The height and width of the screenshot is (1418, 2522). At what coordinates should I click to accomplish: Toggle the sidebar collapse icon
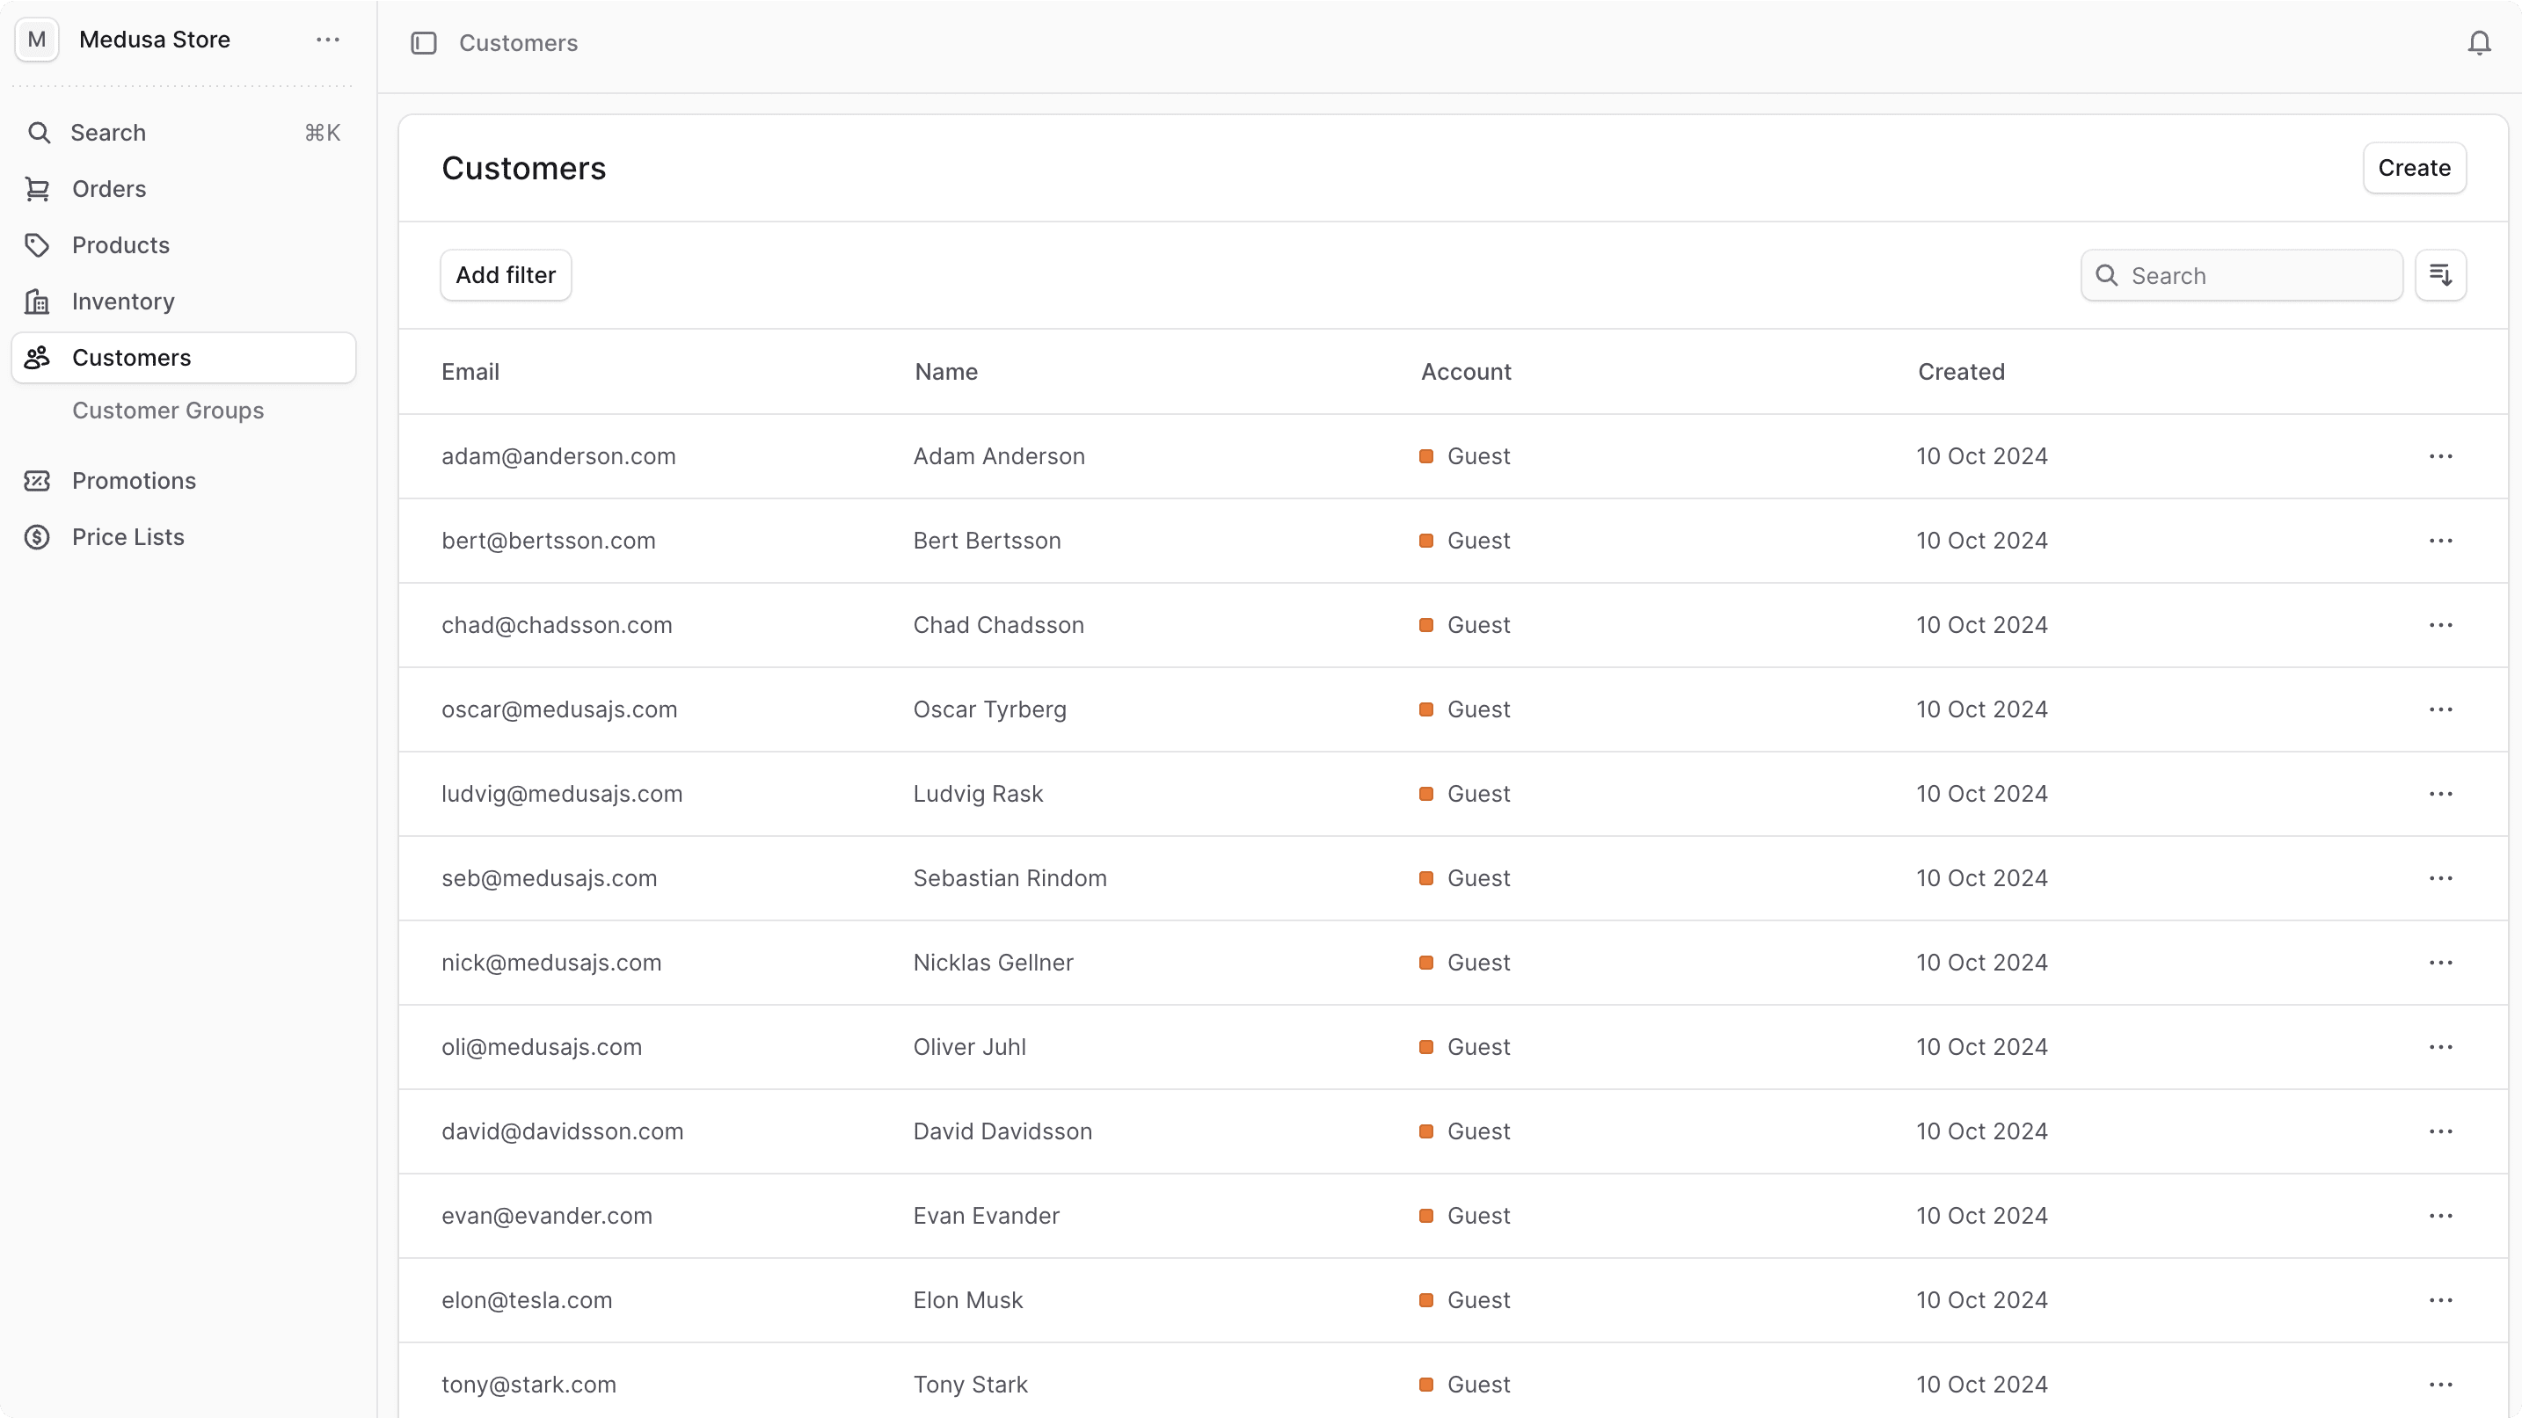424,43
